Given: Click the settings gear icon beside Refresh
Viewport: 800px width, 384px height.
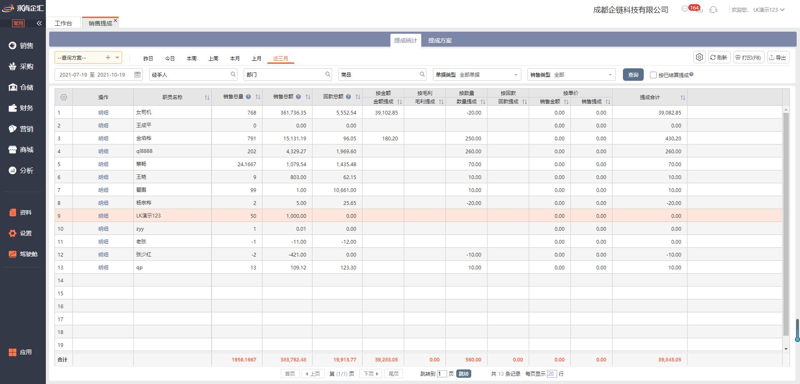Looking at the screenshot, I should (x=700, y=57).
